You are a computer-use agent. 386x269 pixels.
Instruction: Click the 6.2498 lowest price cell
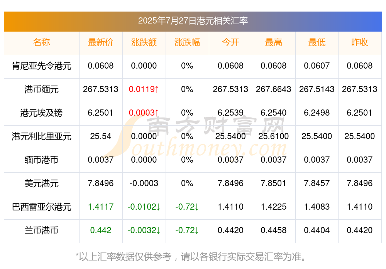tap(317, 113)
